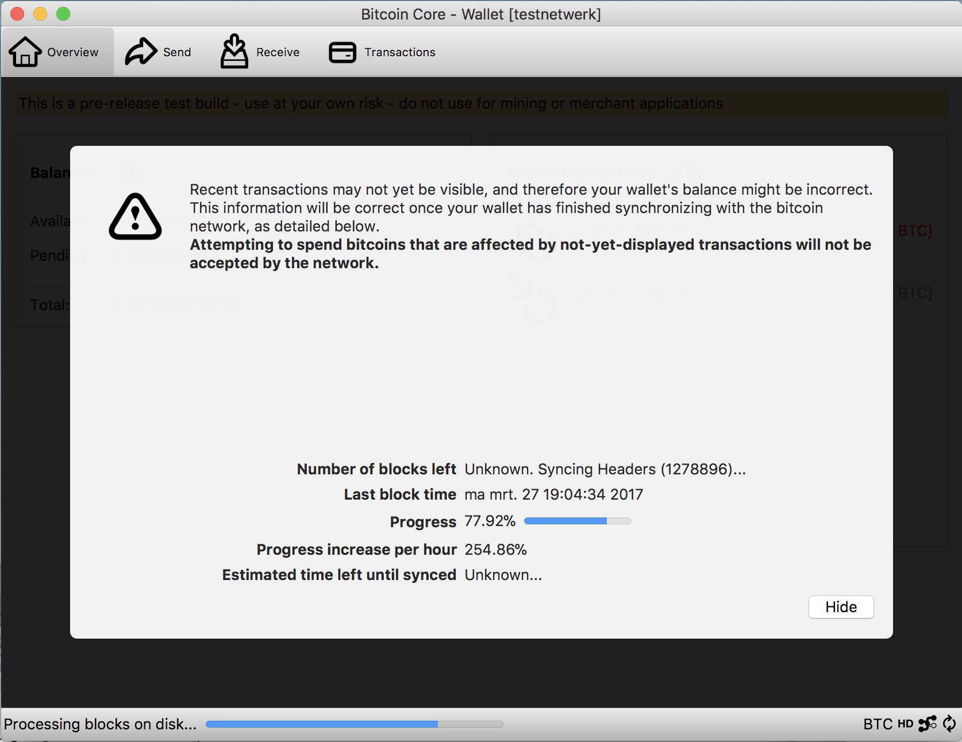
Task: Click the "254.86%" progress per hour value
Action: [x=495, y=550]
